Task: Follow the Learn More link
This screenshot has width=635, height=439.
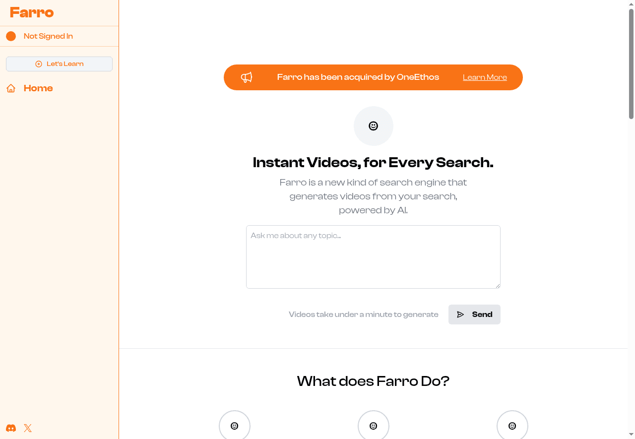Action: pos(485,77)
